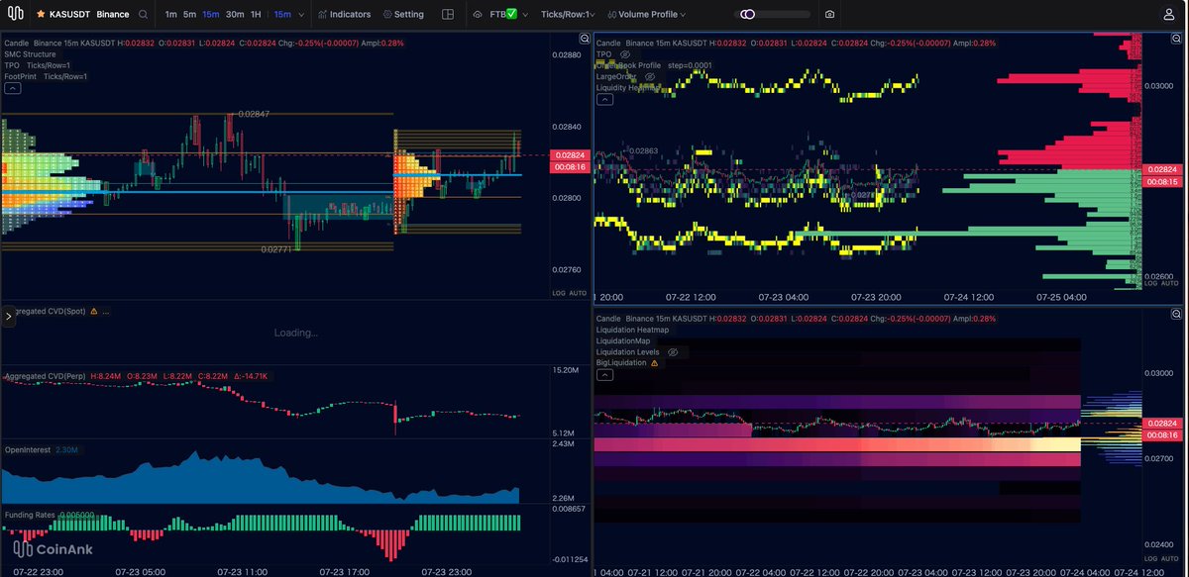Toggle LOG scale on top-left chart

pyautogui.click(x=560, y=294)
